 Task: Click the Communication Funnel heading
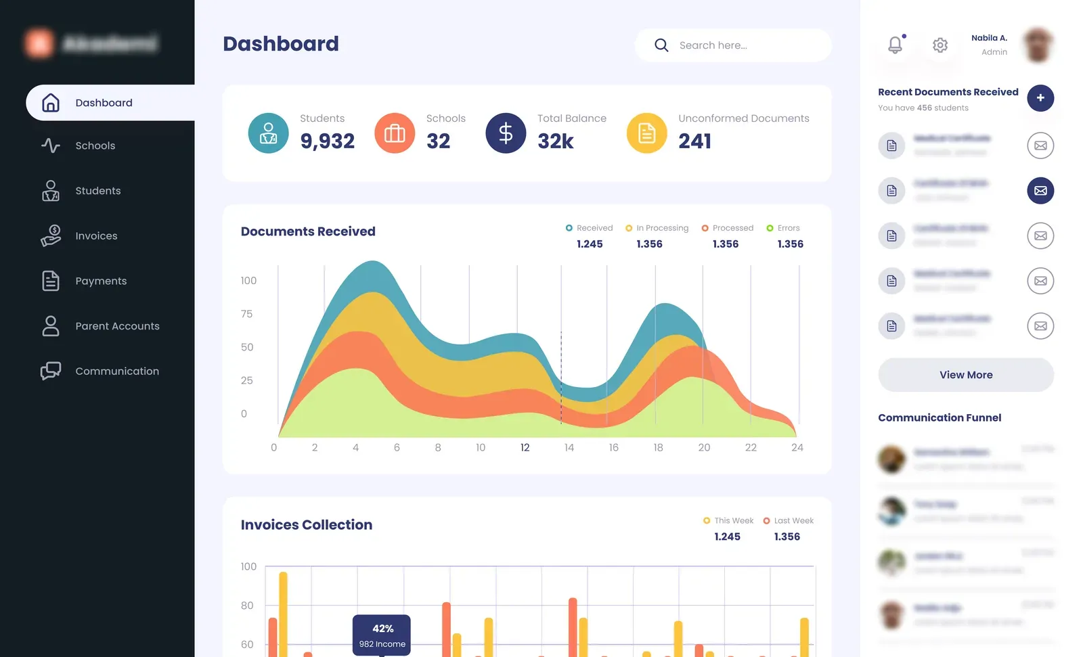pyautogui.click(x=940, y=417)
